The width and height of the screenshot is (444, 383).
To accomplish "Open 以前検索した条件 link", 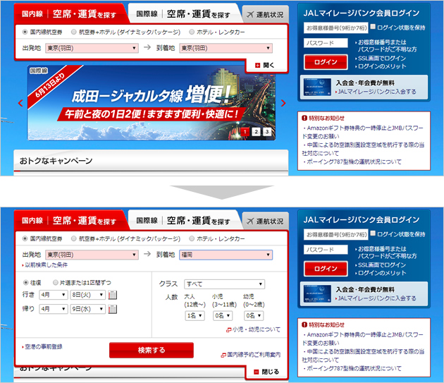I will tap(44, 265).
